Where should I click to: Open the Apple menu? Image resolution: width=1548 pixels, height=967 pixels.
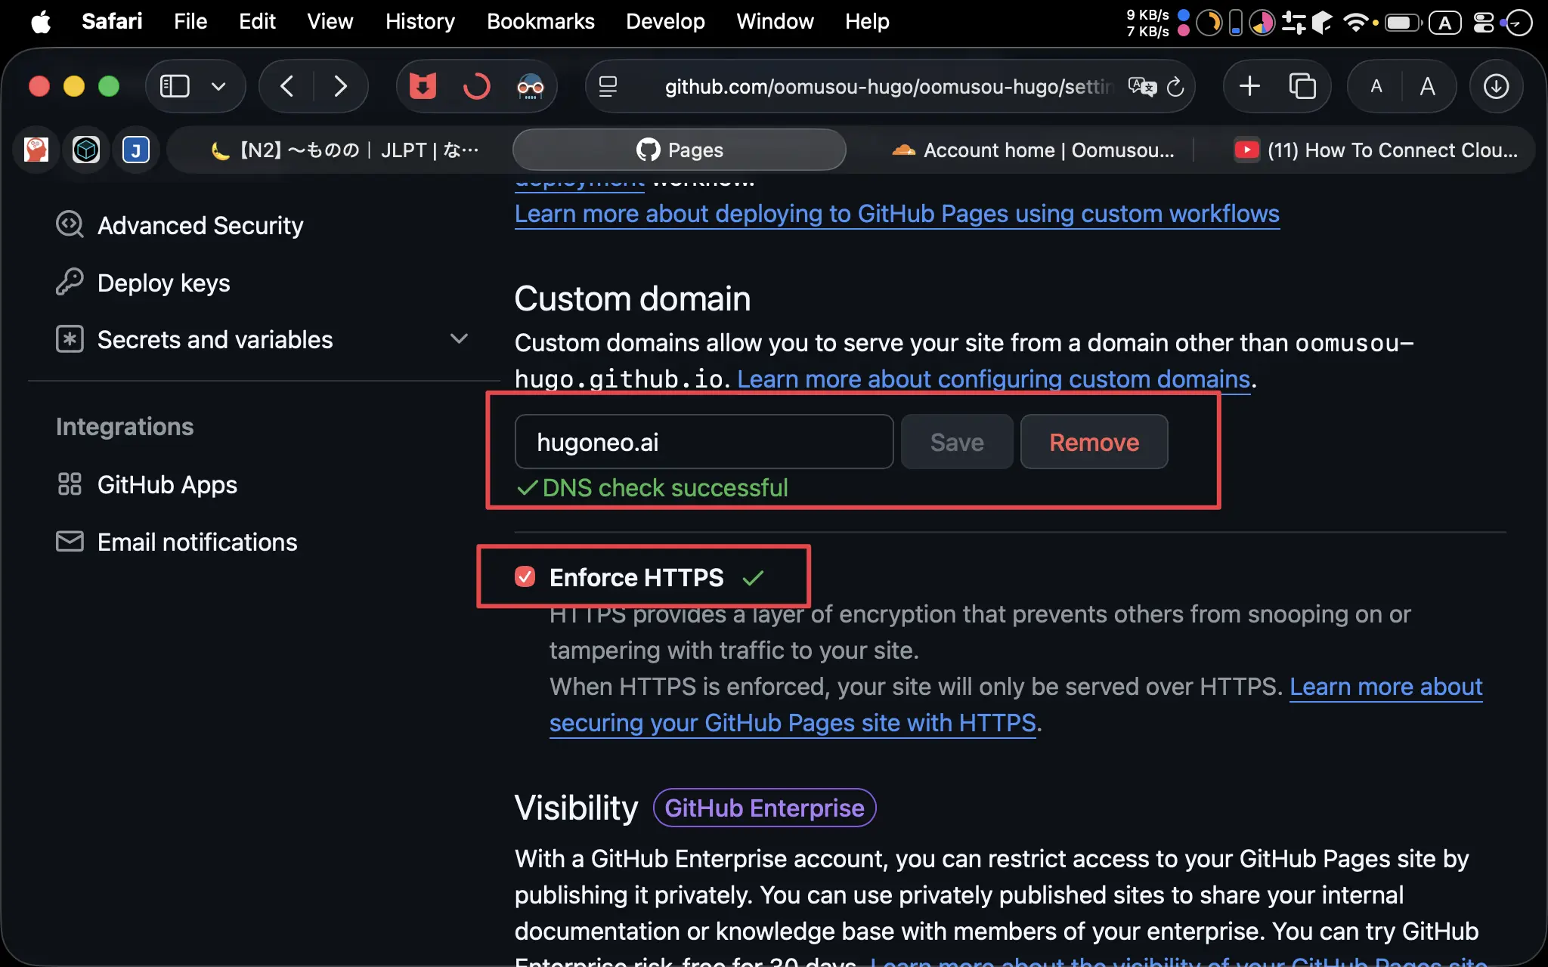41,22
